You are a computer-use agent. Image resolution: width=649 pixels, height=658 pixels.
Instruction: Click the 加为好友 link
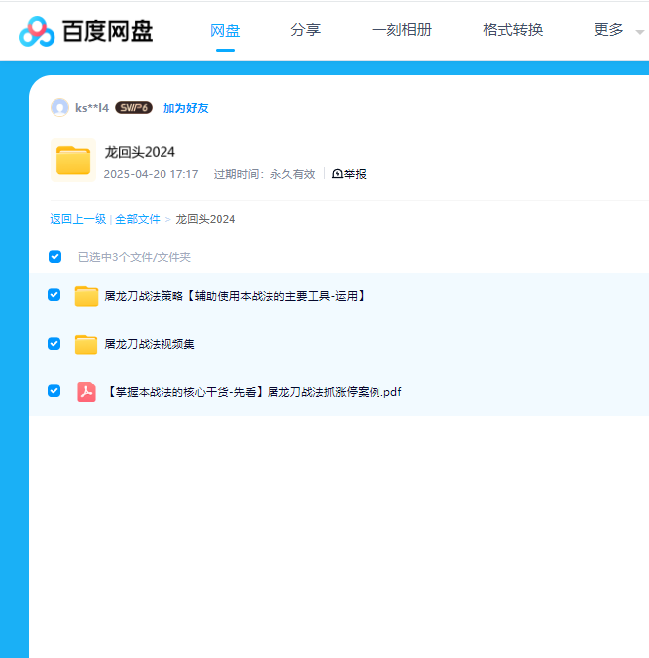point(185,108)
